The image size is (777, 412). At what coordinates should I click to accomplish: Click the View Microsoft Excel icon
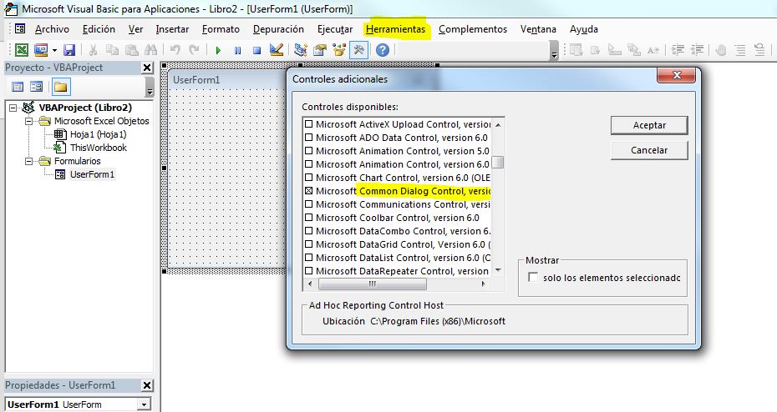pyautogui.click(x=22, y=50)
